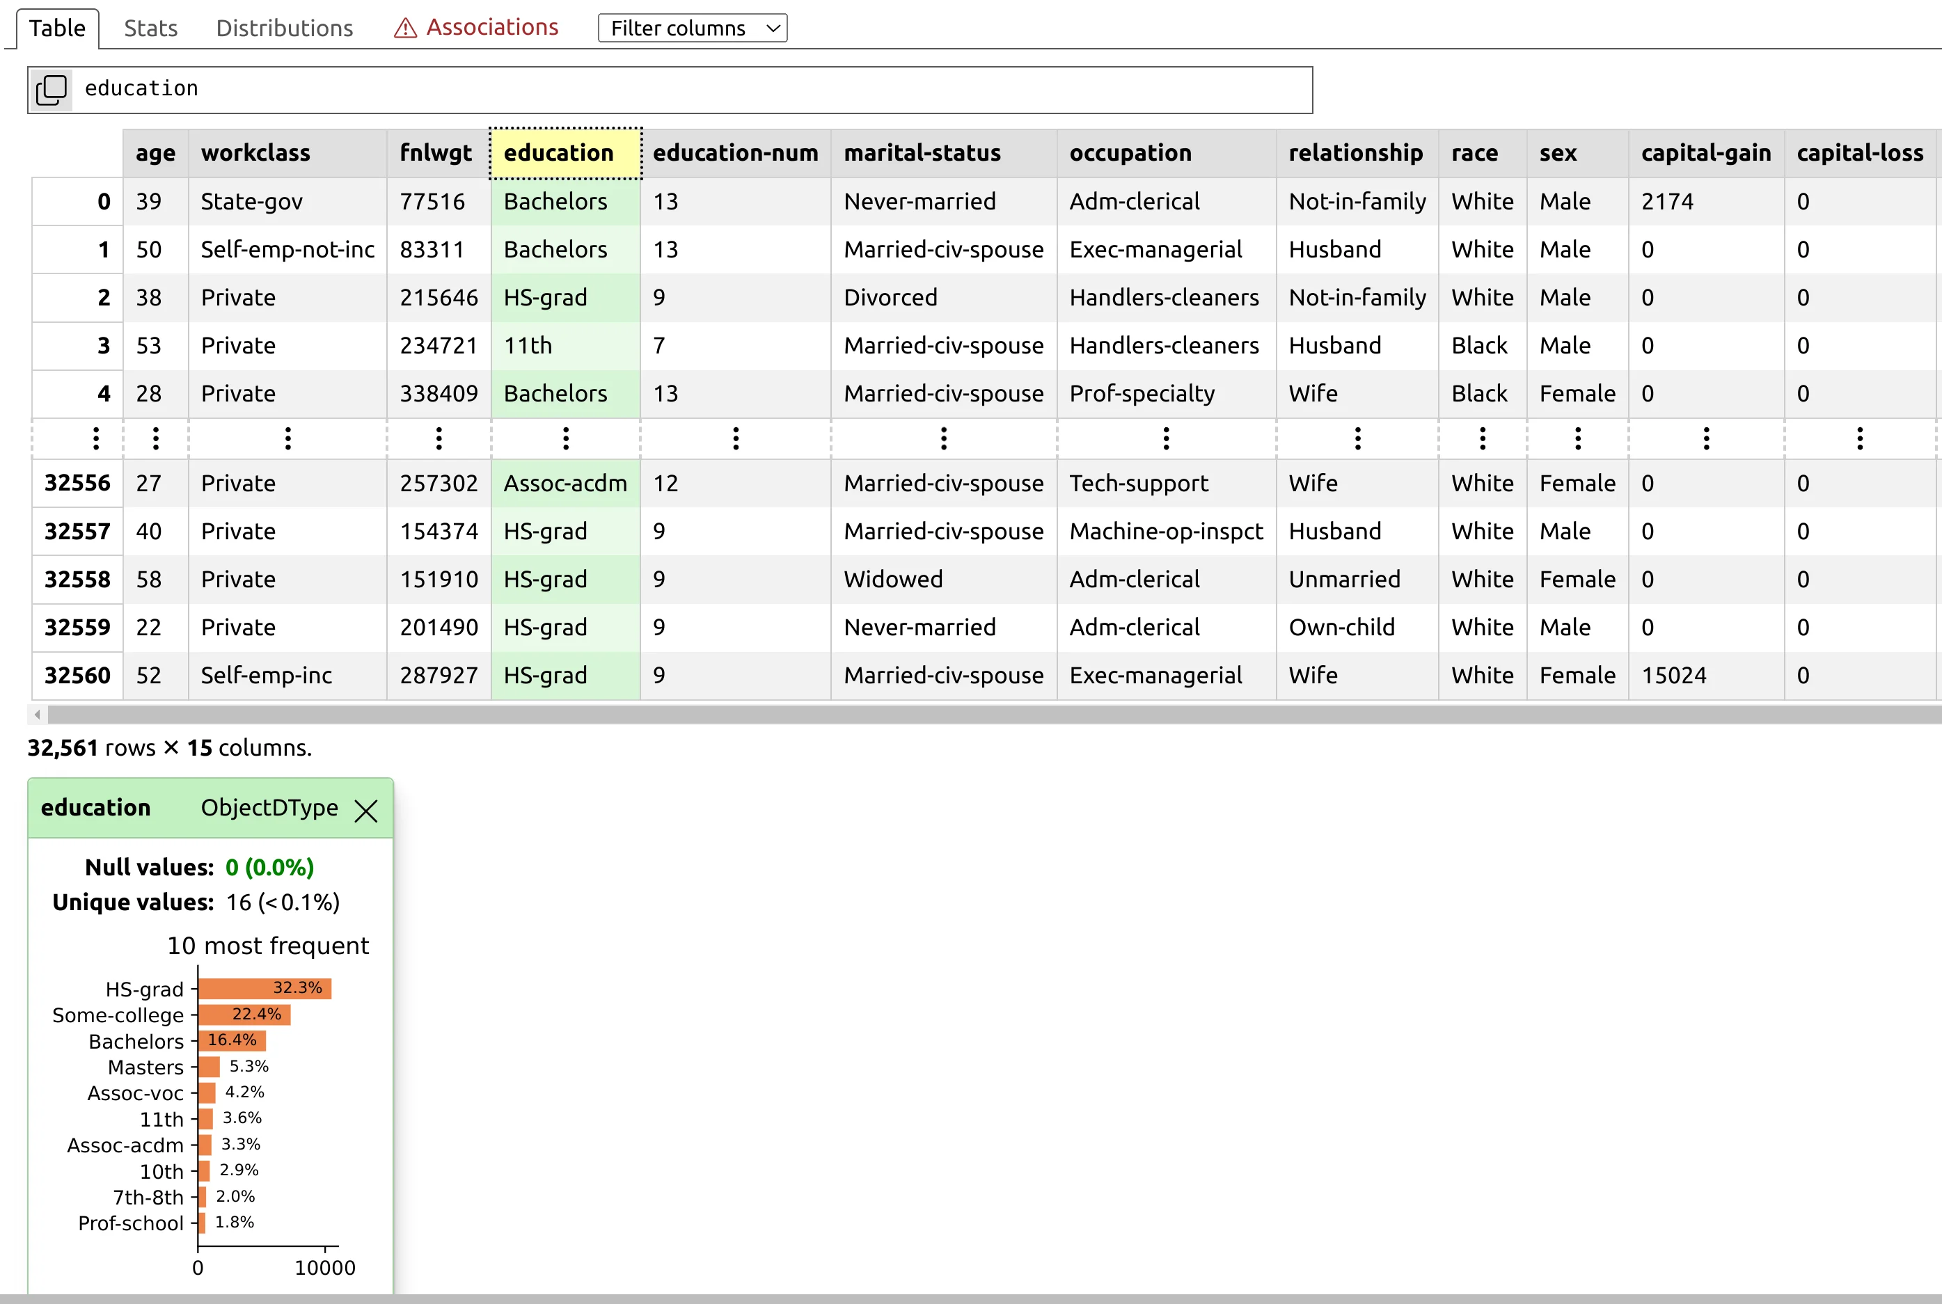The width and height of the screenshot is (1942, 1304).
Task: Click the 7th-8th label in frequency chart
Action: 148,1198
